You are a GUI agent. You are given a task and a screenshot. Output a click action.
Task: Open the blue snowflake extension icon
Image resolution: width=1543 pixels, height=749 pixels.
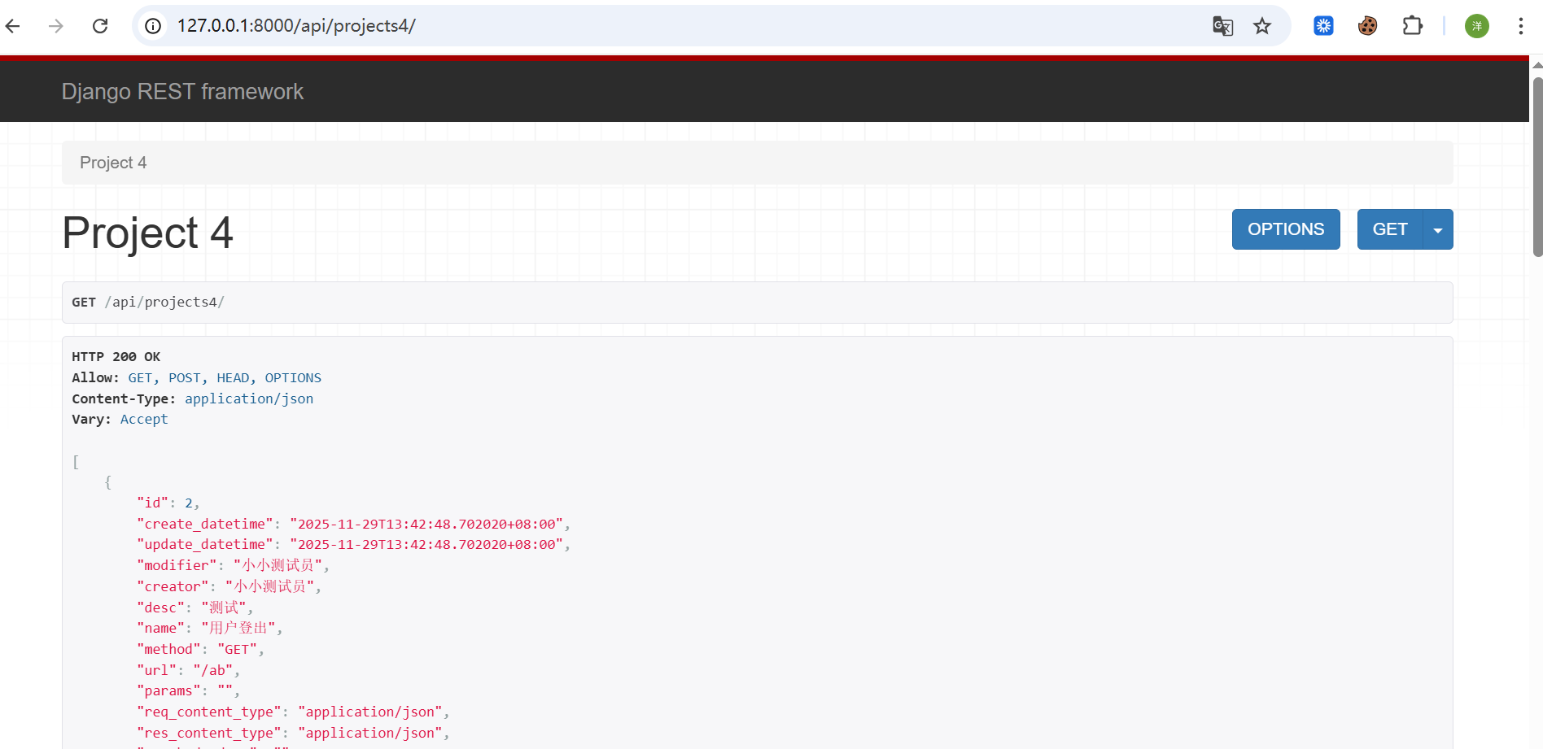click(1323, 26)
